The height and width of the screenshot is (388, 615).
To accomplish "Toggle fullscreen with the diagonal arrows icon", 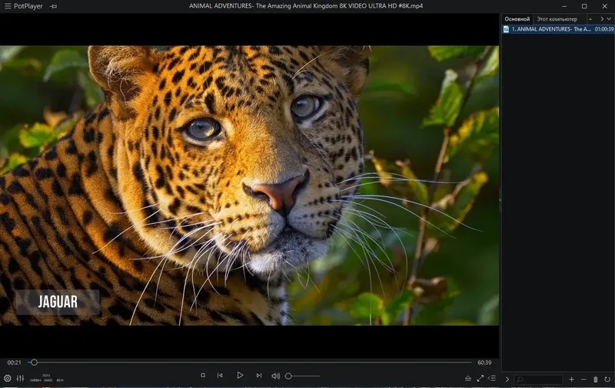I will pyautogui.click(x=480, y=379).
